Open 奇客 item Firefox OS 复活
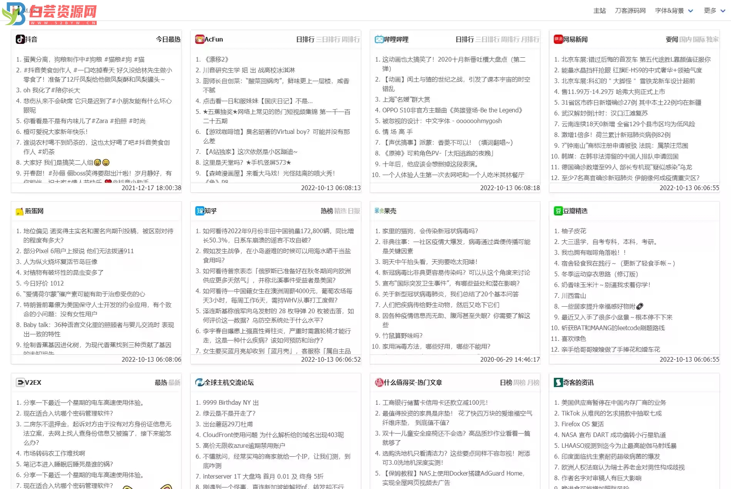The height and width of the screenshot is (489, 731). click(x=583, y=424)
